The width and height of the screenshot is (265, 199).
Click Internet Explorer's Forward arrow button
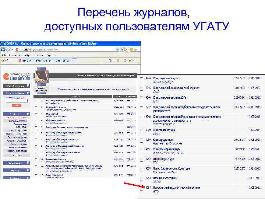8,49
